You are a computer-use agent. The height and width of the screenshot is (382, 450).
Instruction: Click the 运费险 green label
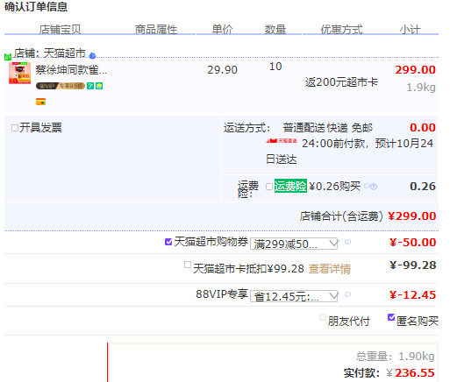[x=290, y=186]
